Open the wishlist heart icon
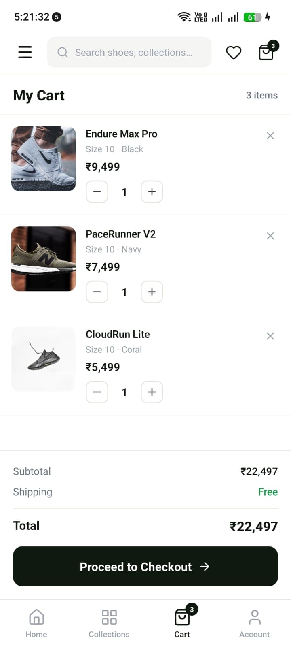Viewport: 291px width, 648px height. click(234, 53)
